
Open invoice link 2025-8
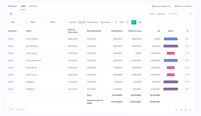pos(11,39)
